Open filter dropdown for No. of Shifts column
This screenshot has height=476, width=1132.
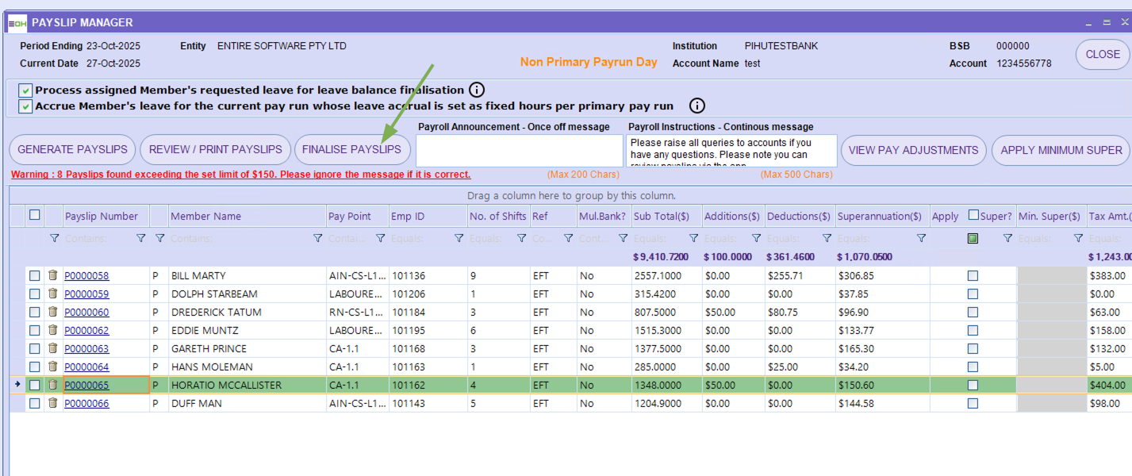point(521,238)
